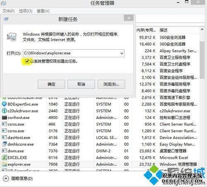Click the conhost.exe console icon
Viewport: 207px width, 187px height.
click(x=4, y=118)
